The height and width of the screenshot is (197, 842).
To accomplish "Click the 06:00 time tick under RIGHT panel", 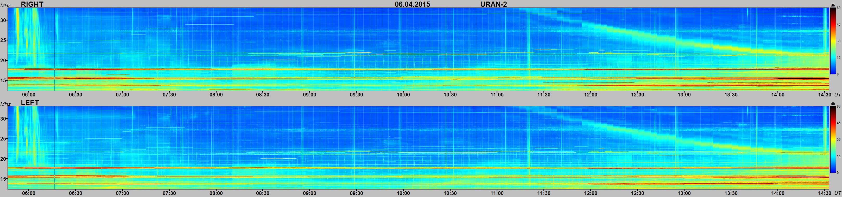I will coord(29,95).
